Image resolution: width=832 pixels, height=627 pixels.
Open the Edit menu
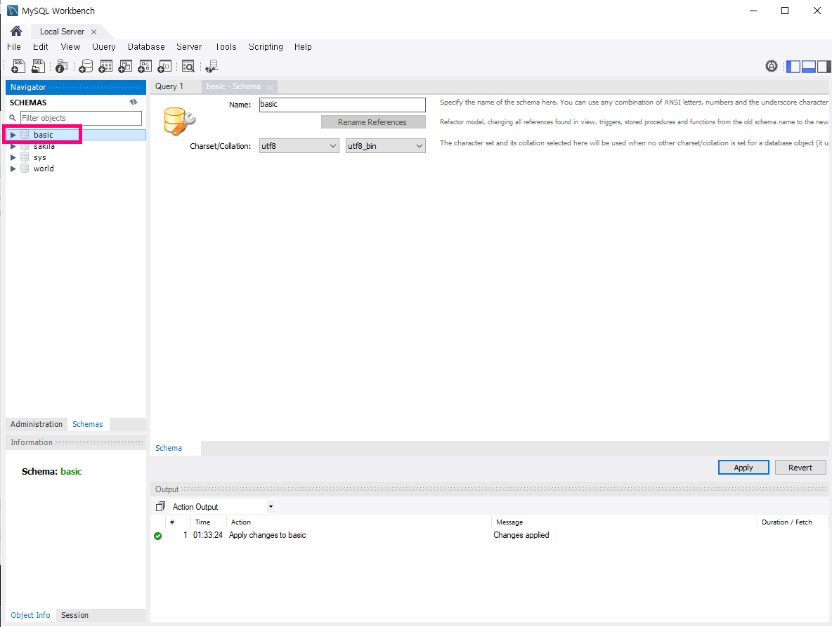point(40,46)
